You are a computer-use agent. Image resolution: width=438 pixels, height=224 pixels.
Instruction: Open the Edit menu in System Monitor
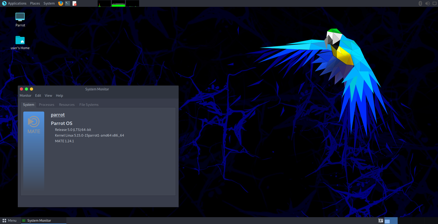click(38, 96)
